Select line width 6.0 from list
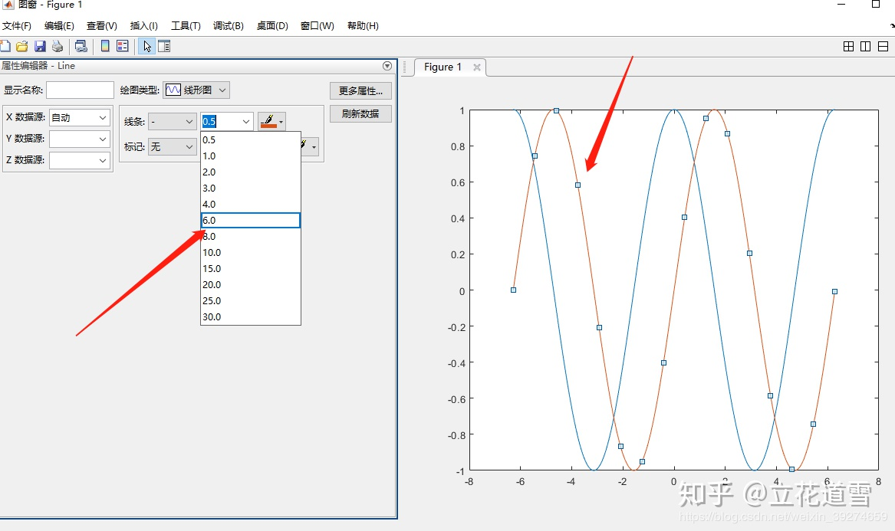The image size is (895, 531). point(251,220)
